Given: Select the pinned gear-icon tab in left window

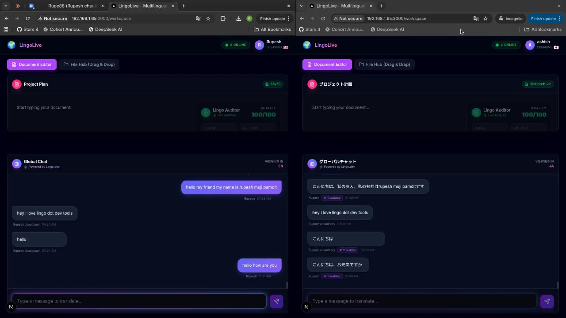Looking at the screenshot, I should click(31, 6).
